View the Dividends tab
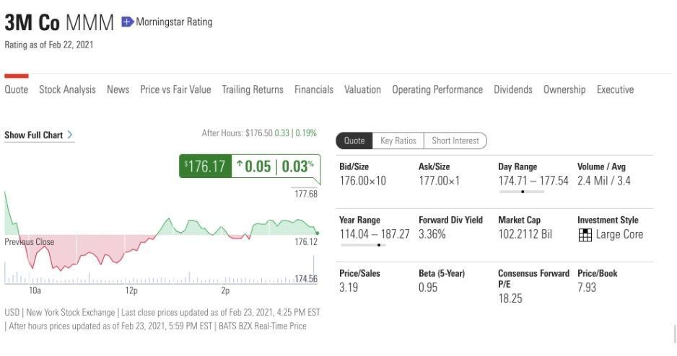Image resolution: width=677 pixels, height=356 pixels. pyautogui.click(x=513, y=89)
